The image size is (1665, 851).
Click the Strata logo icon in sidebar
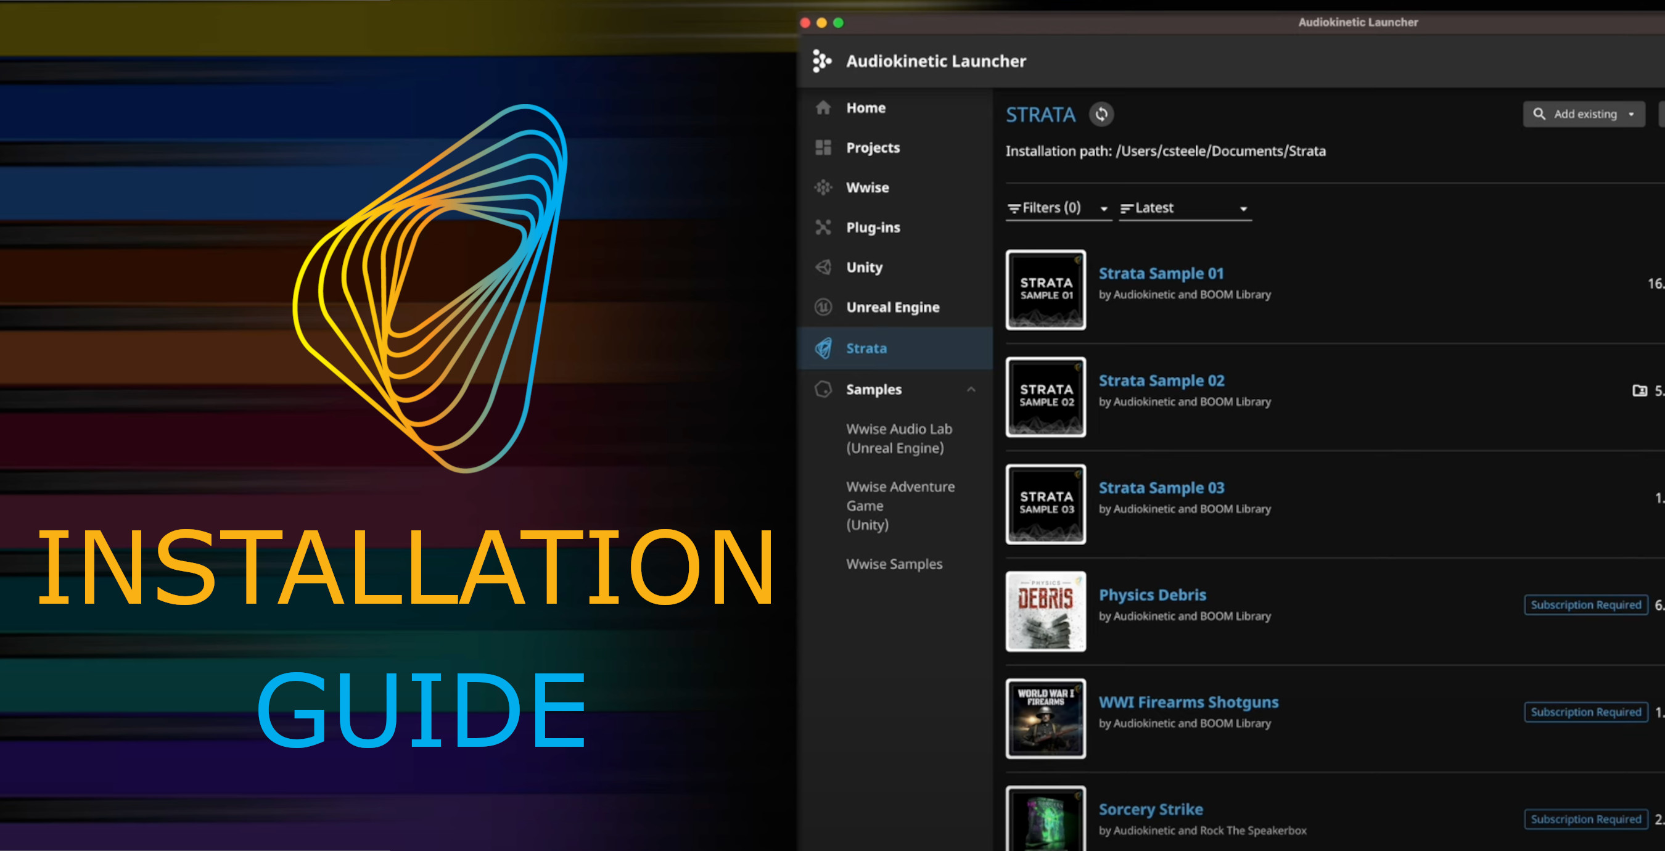tap(823, 348)
